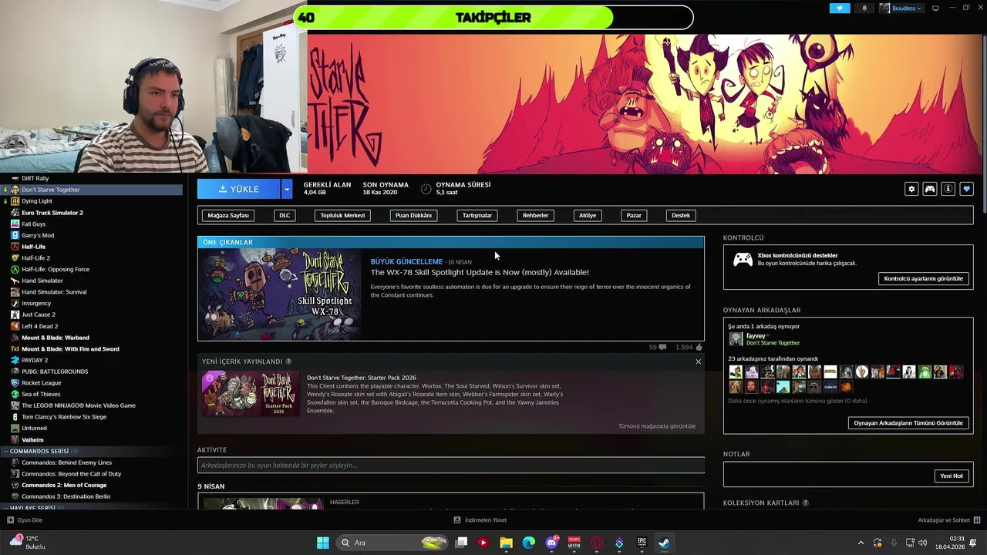The image size is (987, 555).
Task: Open Pazar tab
Action: [634, 215]
